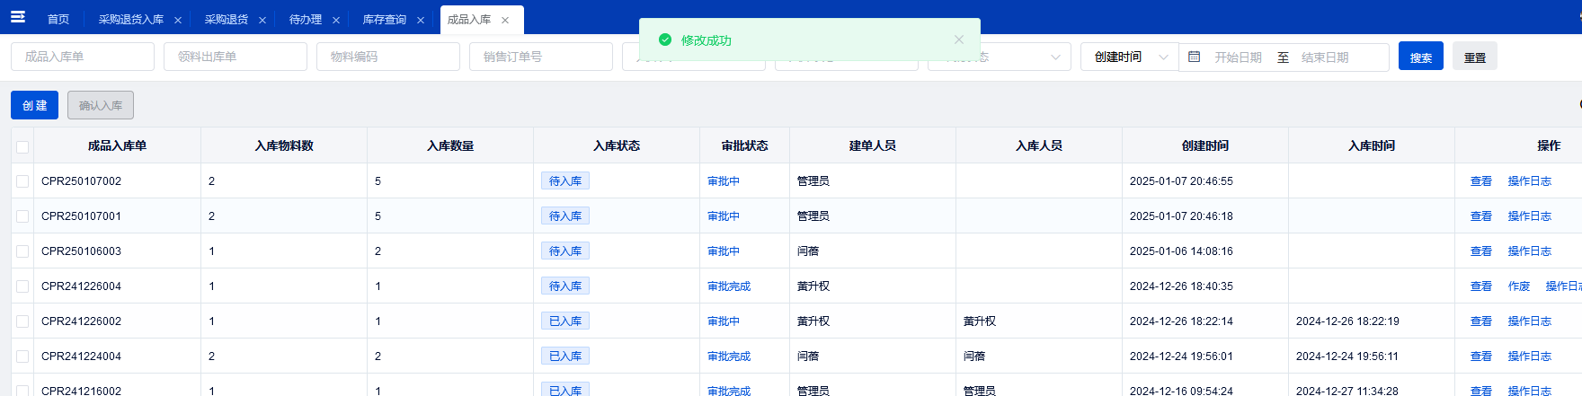The image size is (1582, 396).
Task: Switch to the 待办理 tab
Action: coord(306,20)
